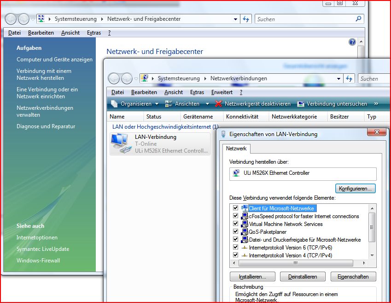
Task: Click the cFosSpeed protocol item icon
Action: (x=245, y=216)
